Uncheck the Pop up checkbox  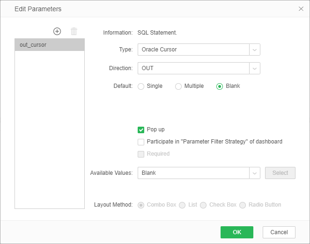click(141, 130)
